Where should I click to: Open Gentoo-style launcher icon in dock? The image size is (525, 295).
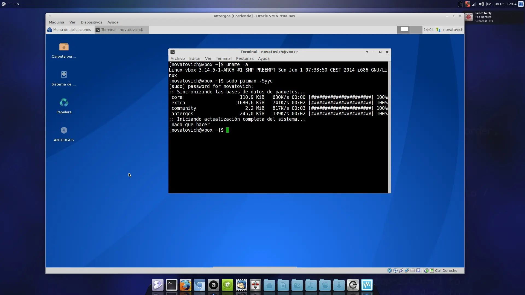[x=158, y=285]
